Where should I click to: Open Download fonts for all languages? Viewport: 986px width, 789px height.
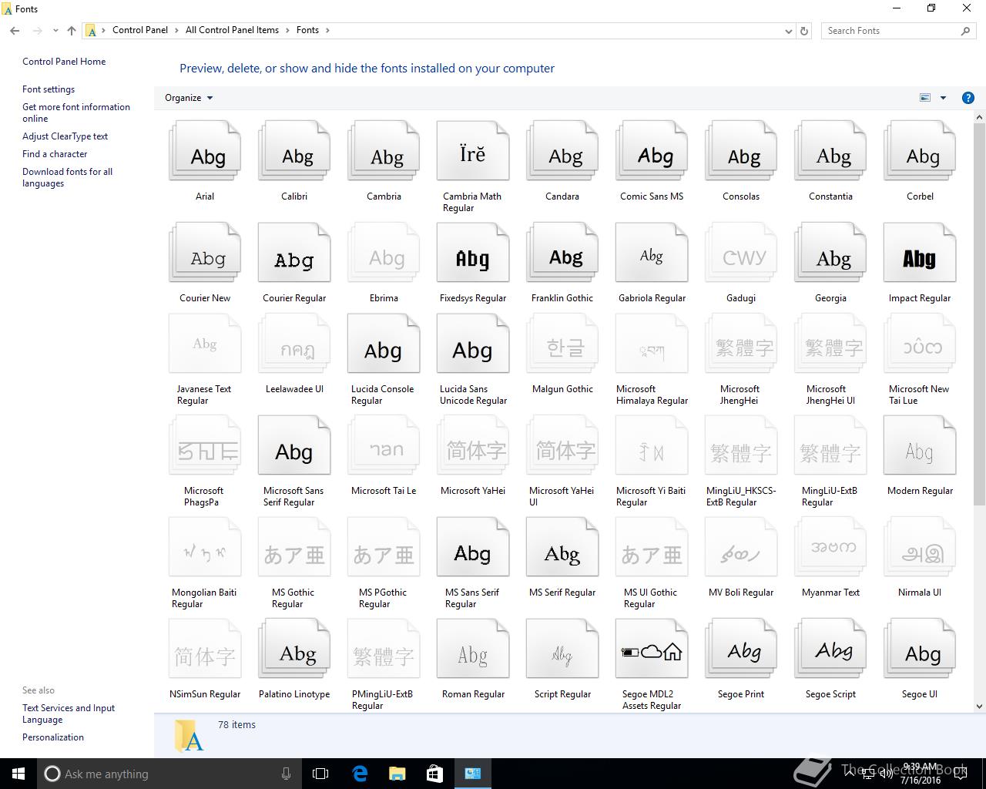67,177
